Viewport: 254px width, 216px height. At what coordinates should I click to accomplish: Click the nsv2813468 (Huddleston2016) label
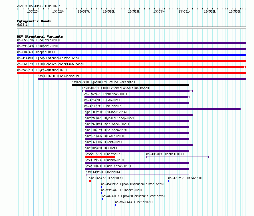coord(108,166)
